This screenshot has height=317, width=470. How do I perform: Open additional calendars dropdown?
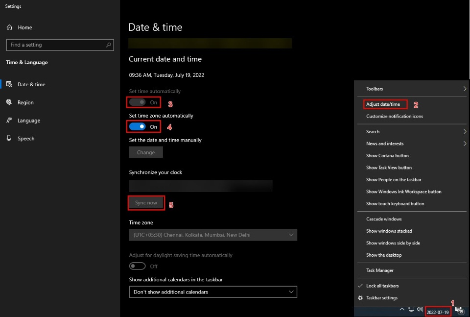(x=213, y=292)
